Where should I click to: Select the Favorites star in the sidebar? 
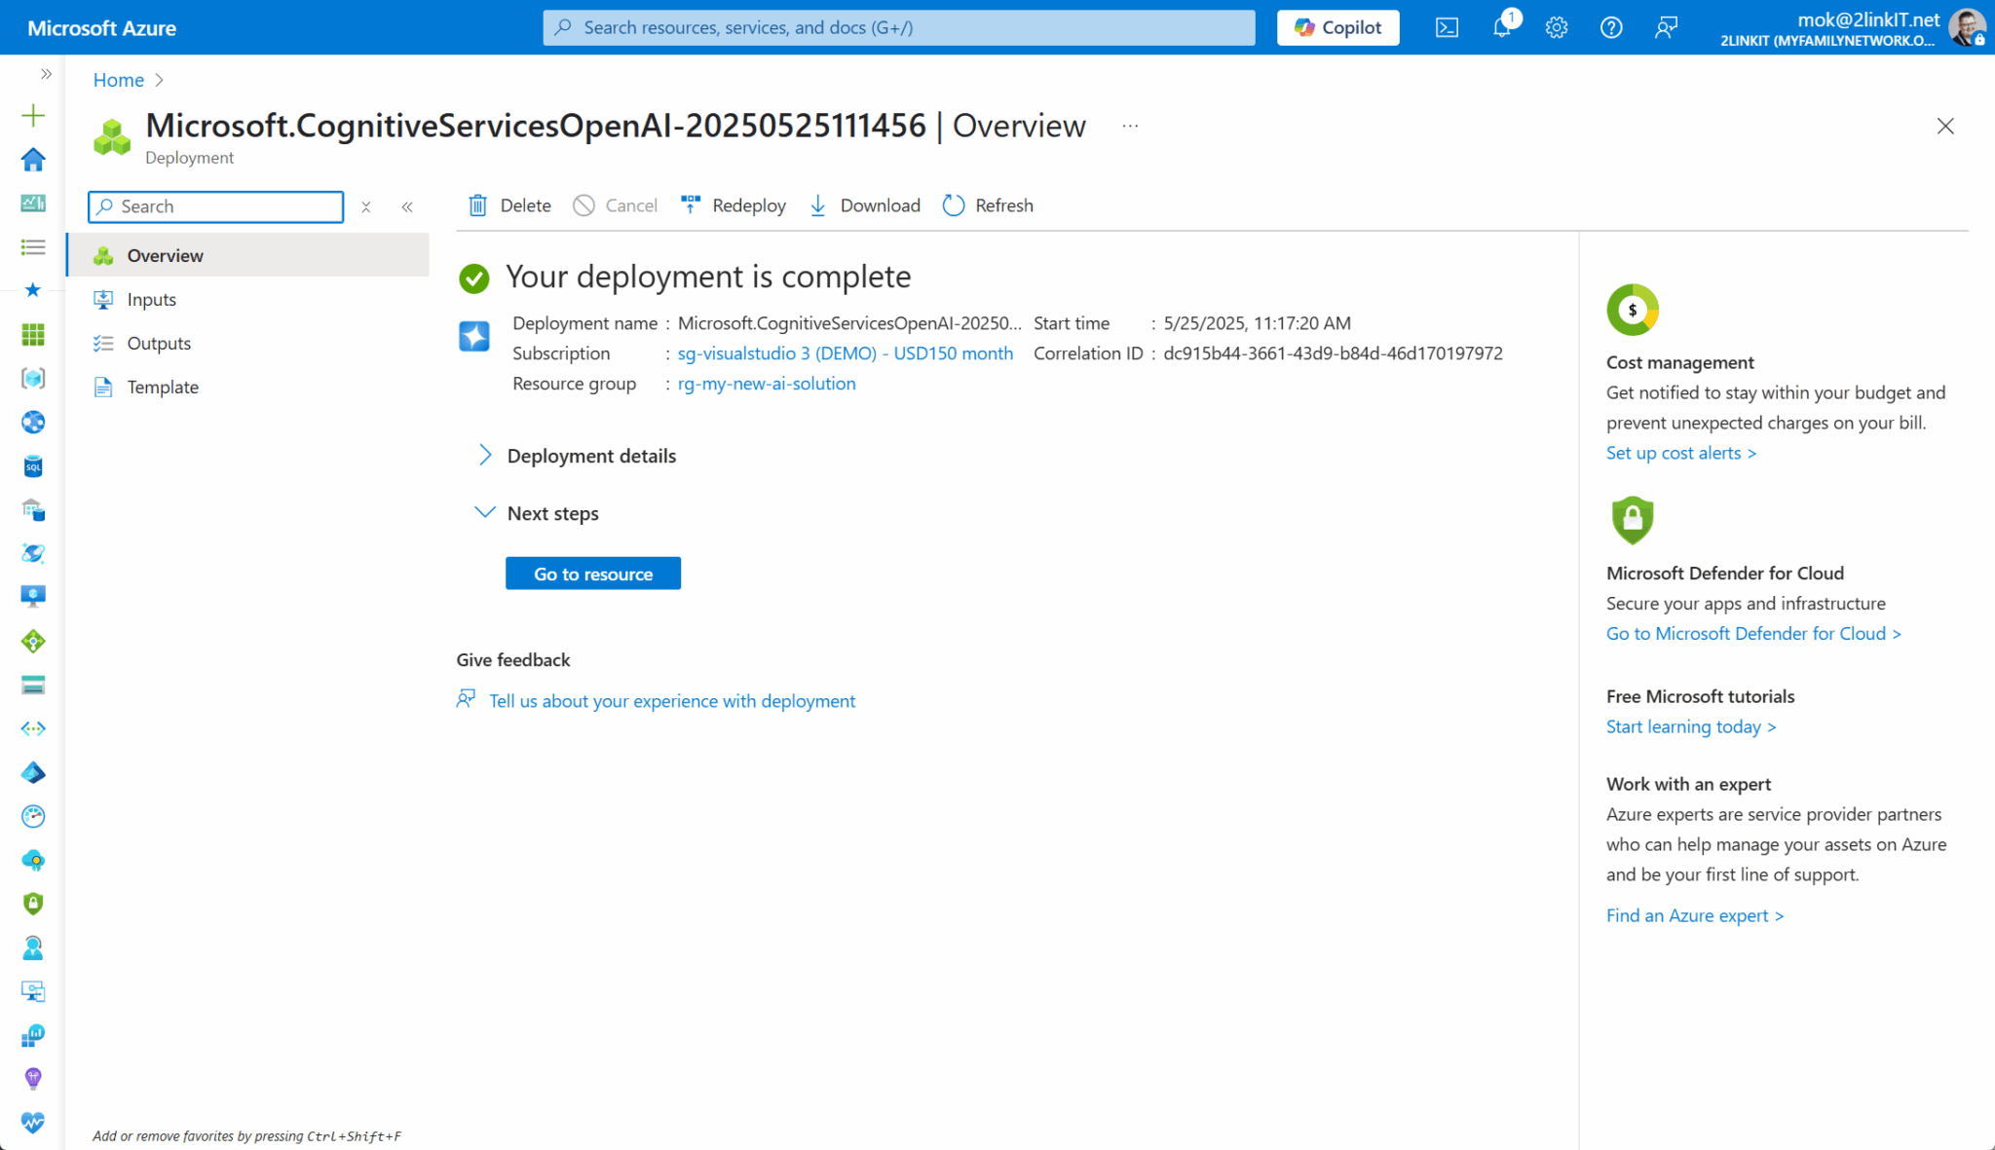pyautogui.click(x=33, y=289)
